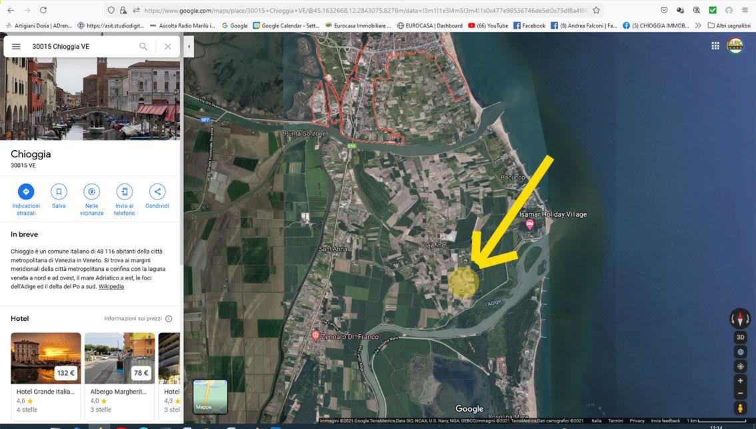Image resolution: width=756 pixels, height=429 pixels.
Task: Zoom in on the map
Action: [740, 381]
